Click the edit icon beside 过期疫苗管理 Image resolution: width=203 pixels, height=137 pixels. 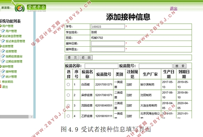tap(3, 61)
